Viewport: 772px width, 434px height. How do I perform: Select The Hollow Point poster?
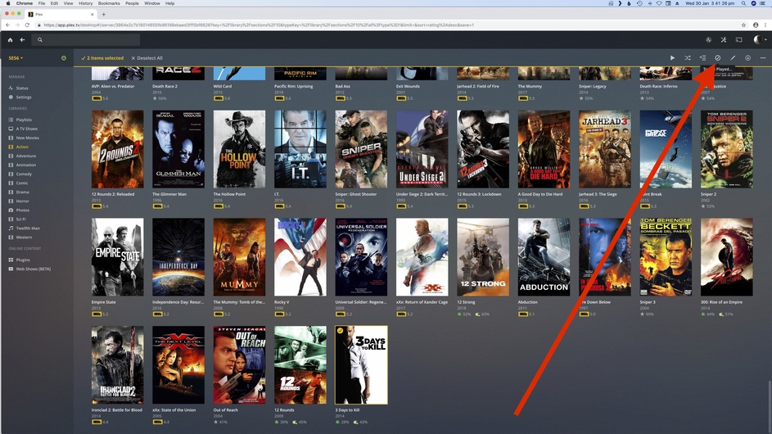click(239, 149)
